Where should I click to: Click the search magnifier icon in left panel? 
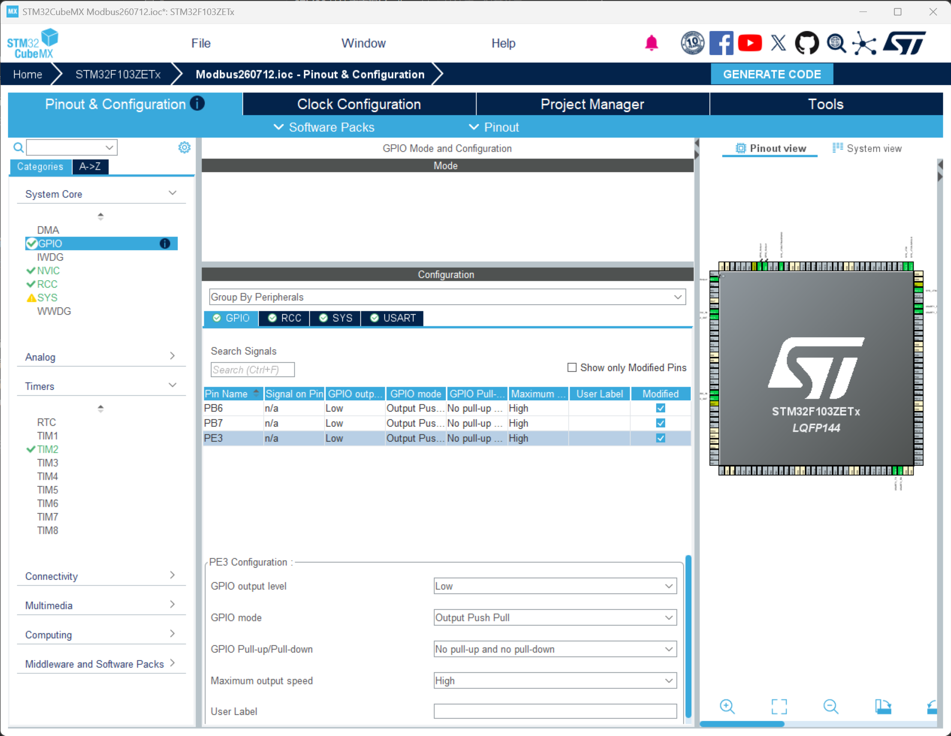[19, 147]
